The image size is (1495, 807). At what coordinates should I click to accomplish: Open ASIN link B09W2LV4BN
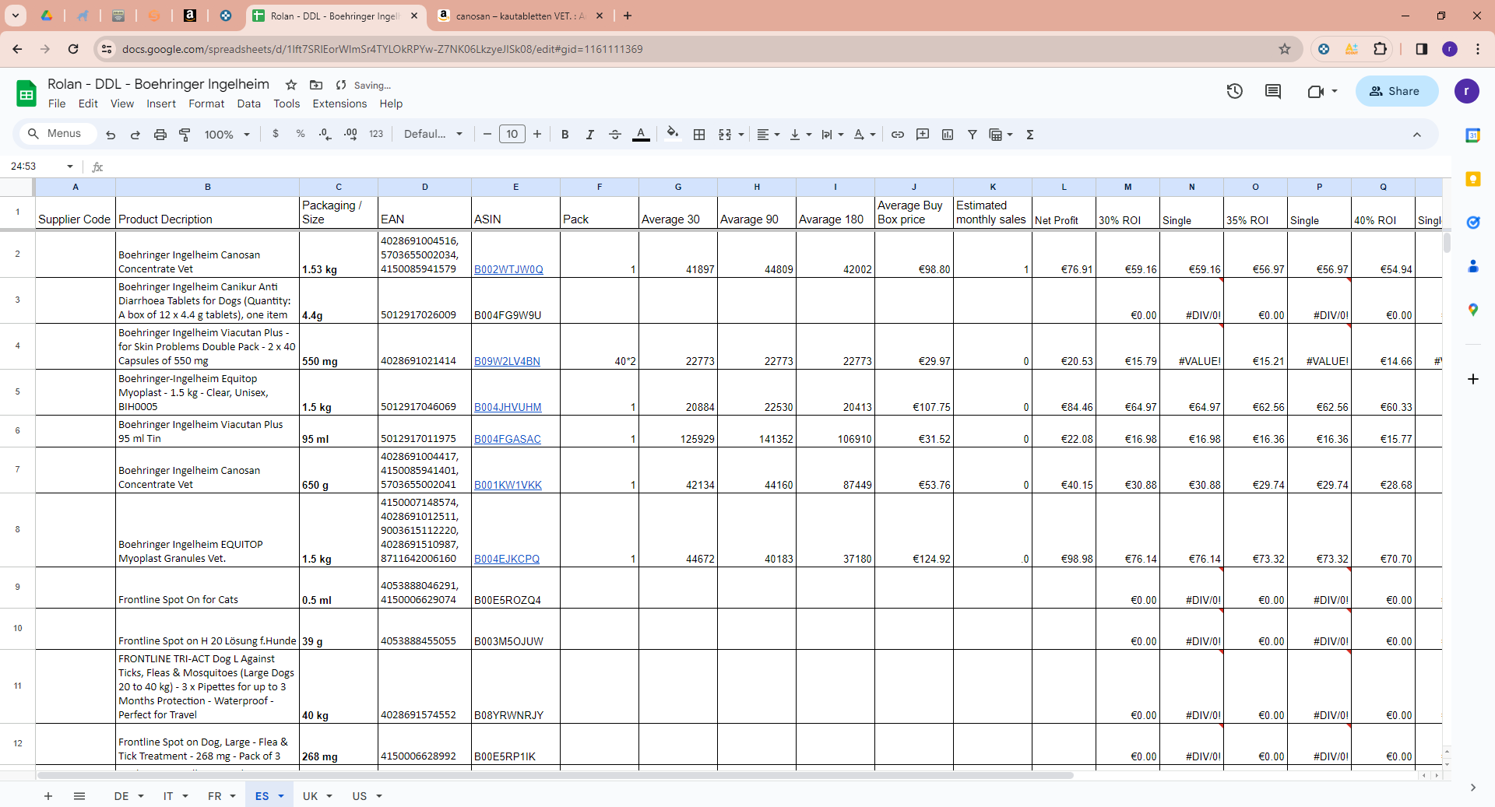tap(507, 361)
